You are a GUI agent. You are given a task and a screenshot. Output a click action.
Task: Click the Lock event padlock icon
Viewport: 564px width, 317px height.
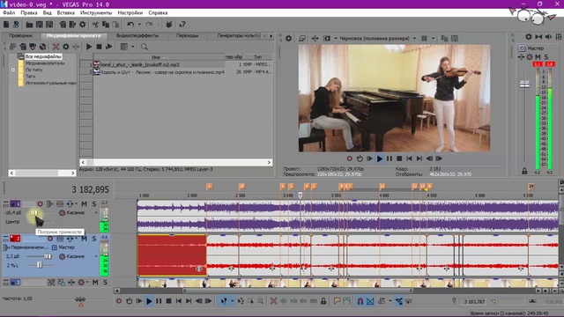(x=323, y=301)
